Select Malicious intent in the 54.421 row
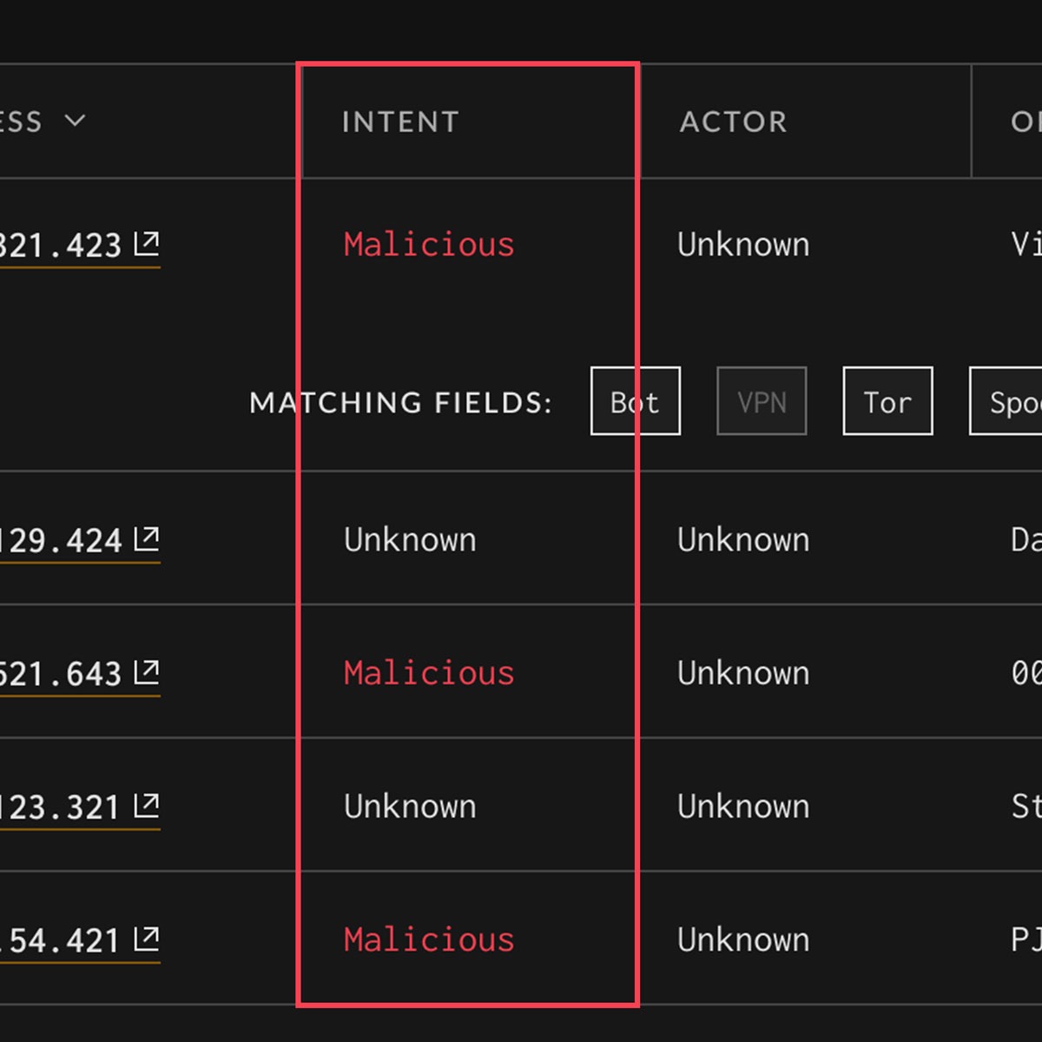Viewport: 1042px width, 1042px height. tap(429, 940)
